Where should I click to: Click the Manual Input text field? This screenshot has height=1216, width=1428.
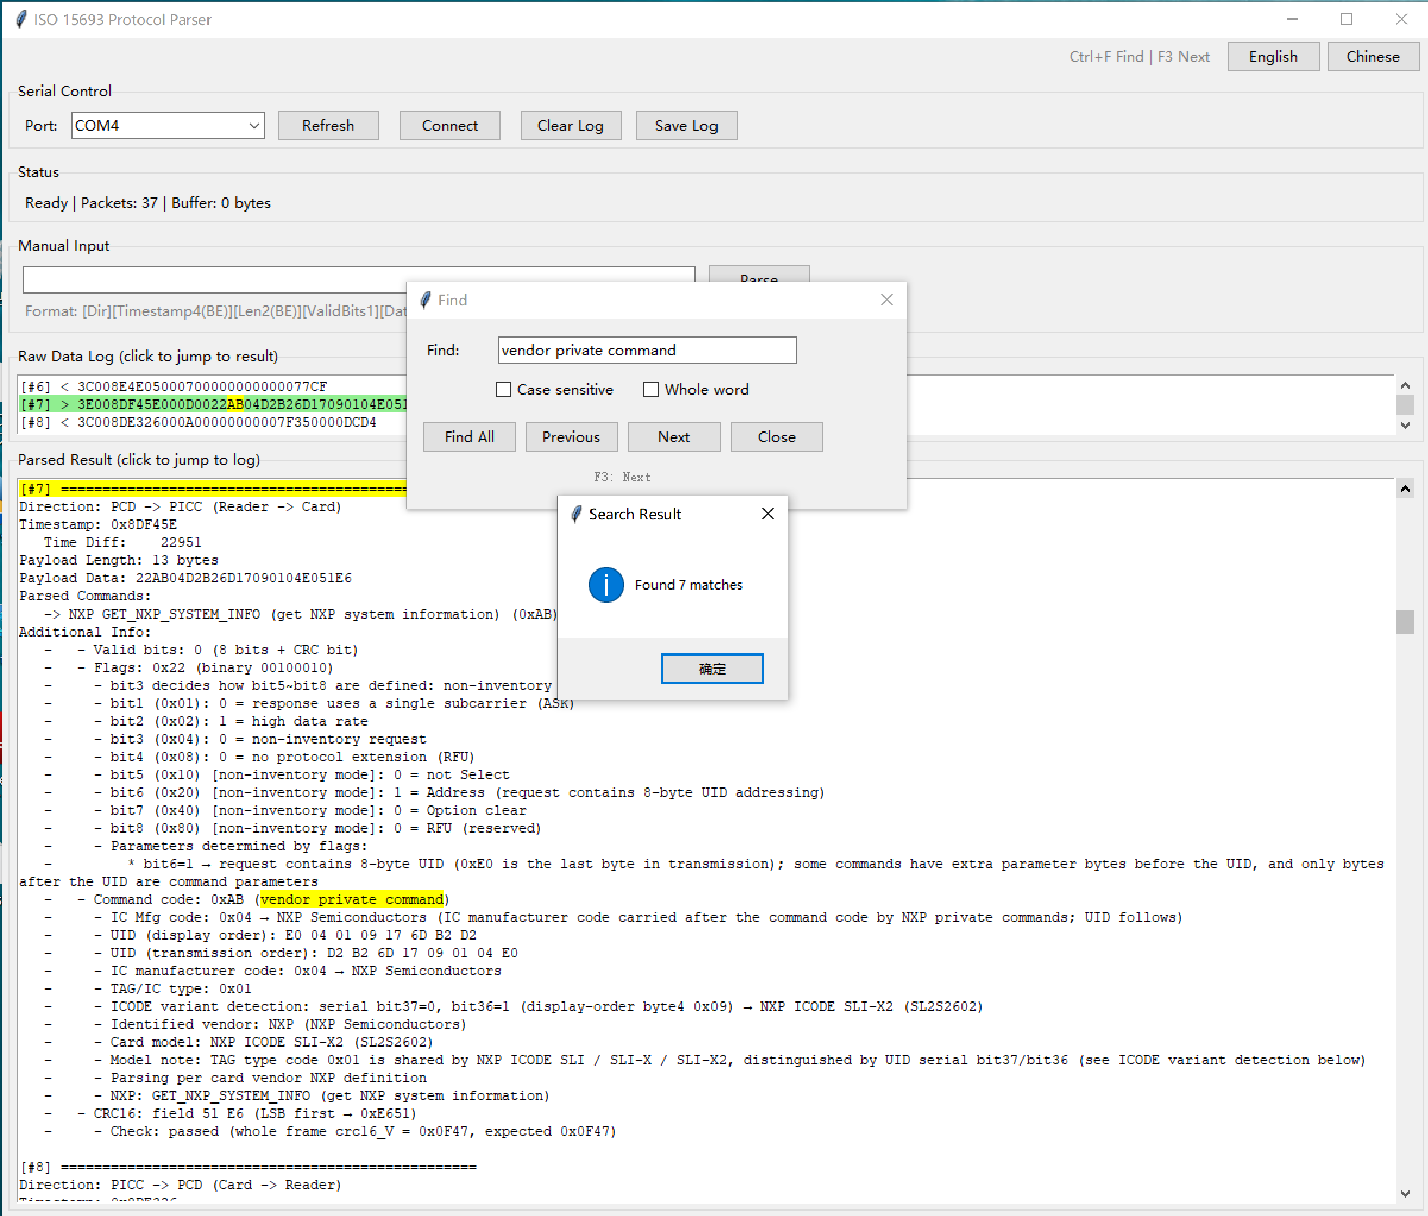pos(358,280)
